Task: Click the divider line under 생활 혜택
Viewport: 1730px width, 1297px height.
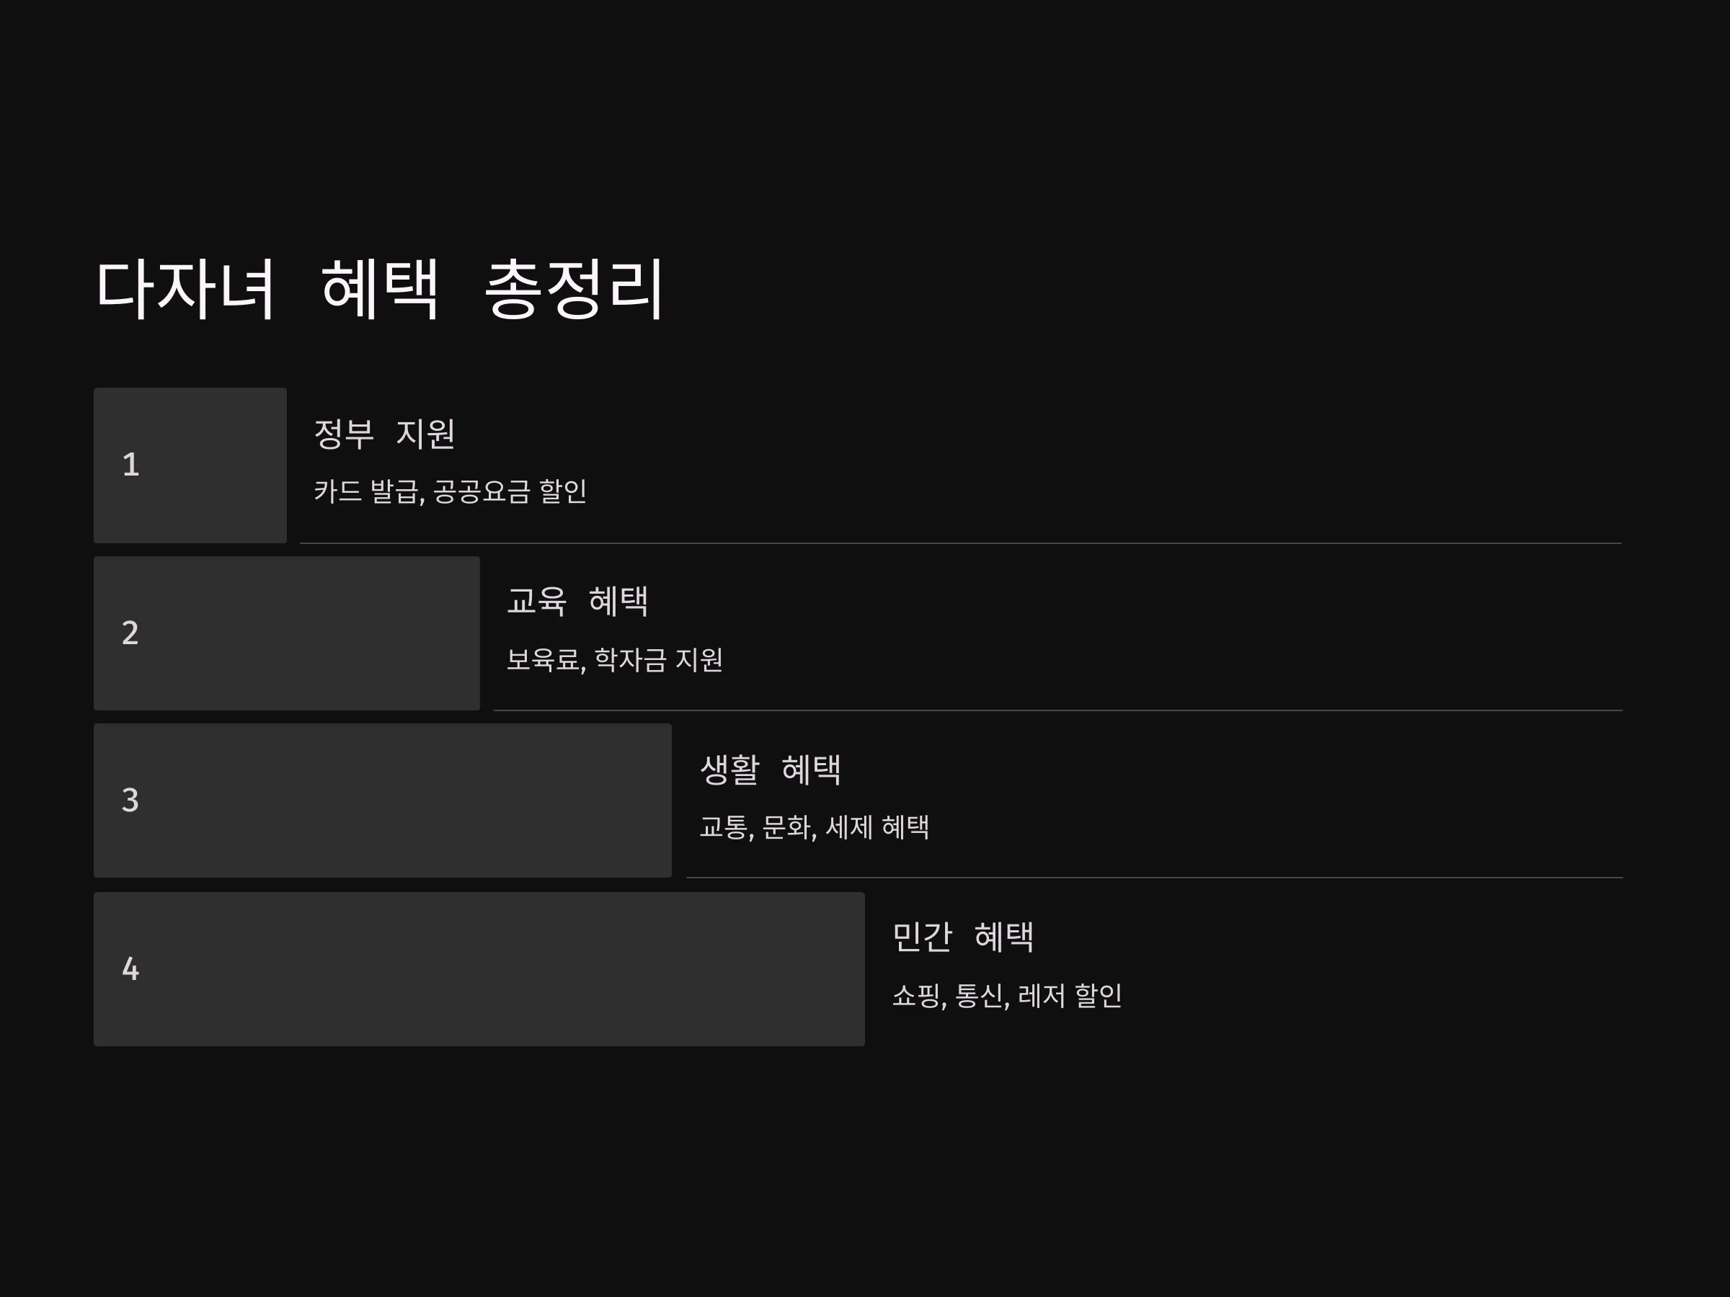Action: (1155, 878)
